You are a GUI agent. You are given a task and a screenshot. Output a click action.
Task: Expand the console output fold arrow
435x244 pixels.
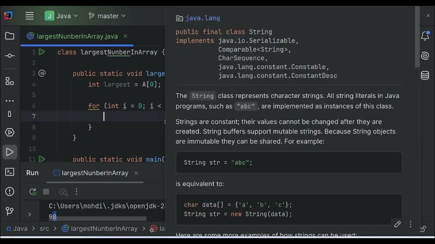click(30, 214)
